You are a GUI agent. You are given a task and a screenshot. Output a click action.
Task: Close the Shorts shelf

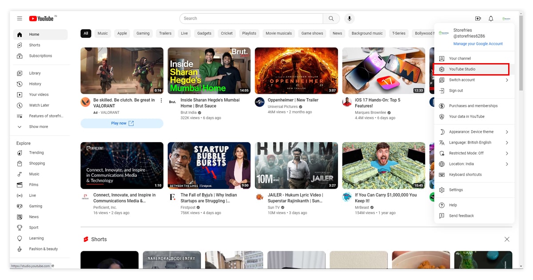507,240
